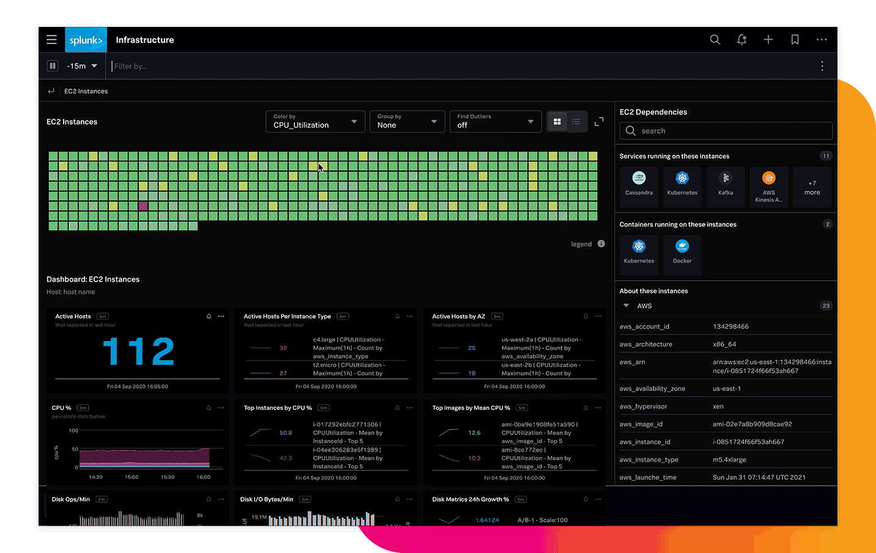This screenshot has width=876, height=553.
Task: Open options for Active Hosts Per Instance Type
Action: click(410, 317)
